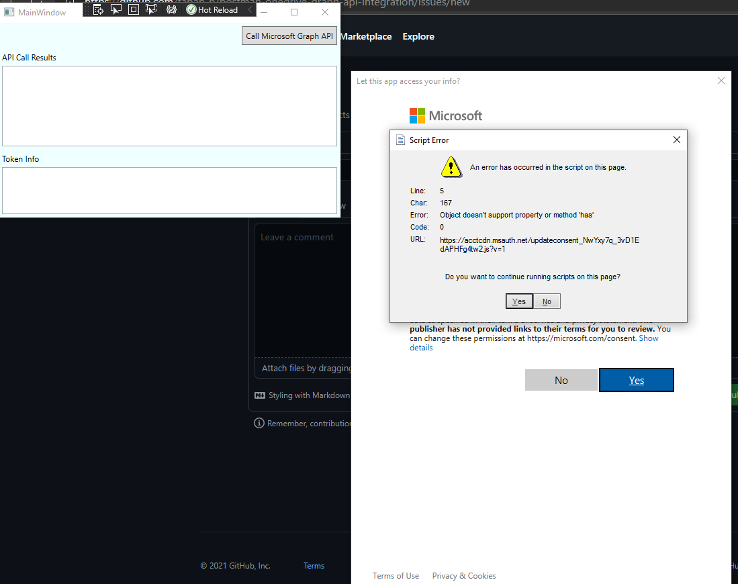Click the binding failures braces icon
This screenshot has height=584, width=738.
pos(172,10)
